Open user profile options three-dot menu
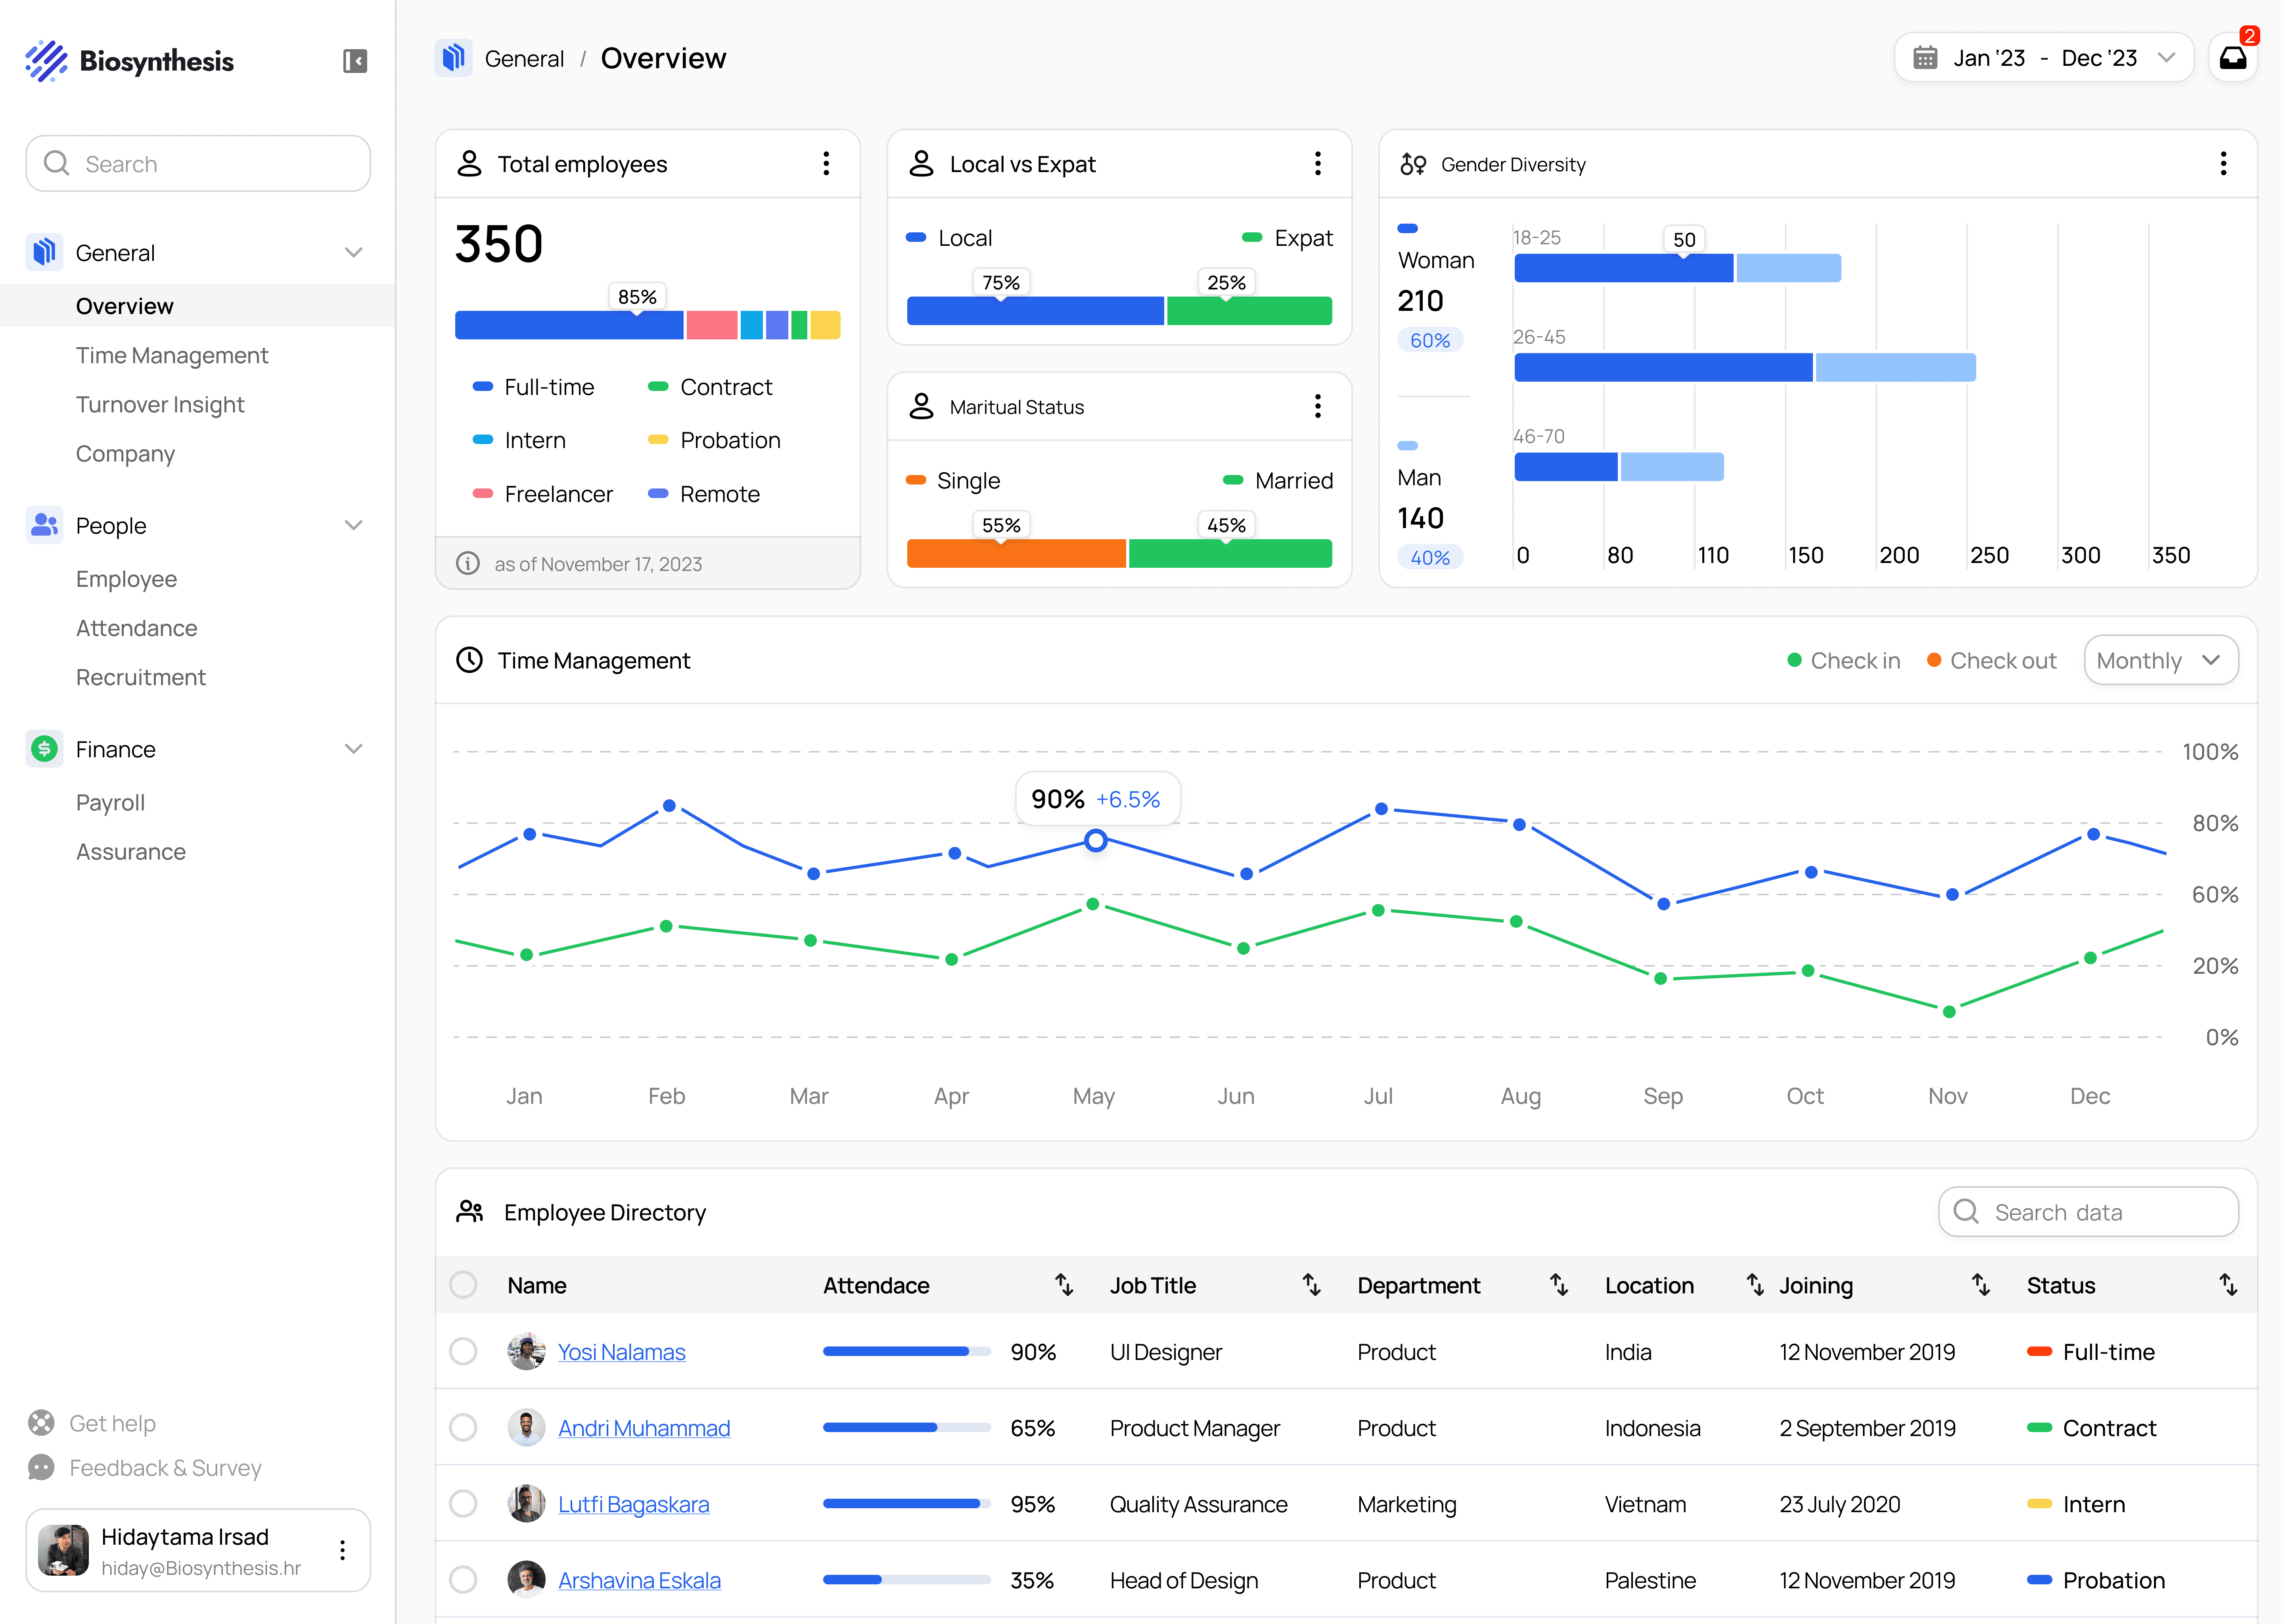This screenshot has width=2284, height=1624. (x=342, y=1550)
